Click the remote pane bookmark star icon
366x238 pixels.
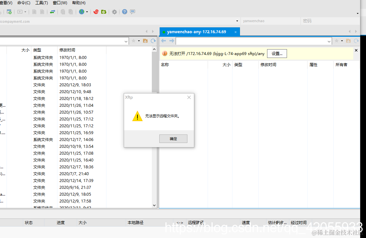click(337, 41)
